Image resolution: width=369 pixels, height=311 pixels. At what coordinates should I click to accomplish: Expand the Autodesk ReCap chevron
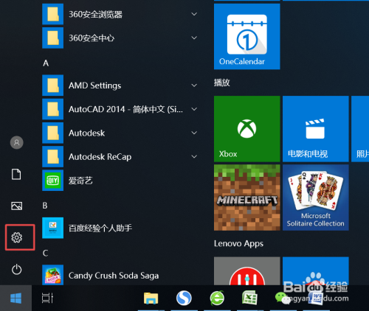pyautogui.click(x=194, y=156)
